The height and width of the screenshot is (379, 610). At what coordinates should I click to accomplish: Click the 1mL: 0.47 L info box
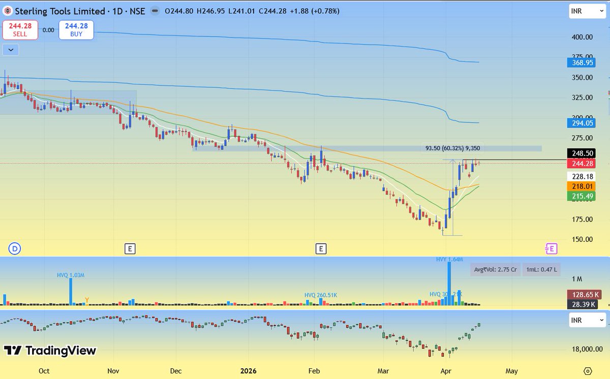click(x=541, y=269)
